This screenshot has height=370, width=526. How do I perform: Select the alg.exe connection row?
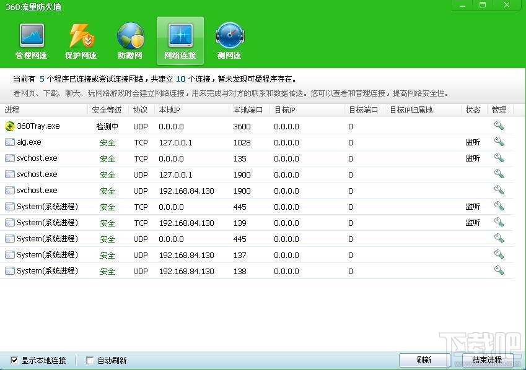[x=186, y=142]
